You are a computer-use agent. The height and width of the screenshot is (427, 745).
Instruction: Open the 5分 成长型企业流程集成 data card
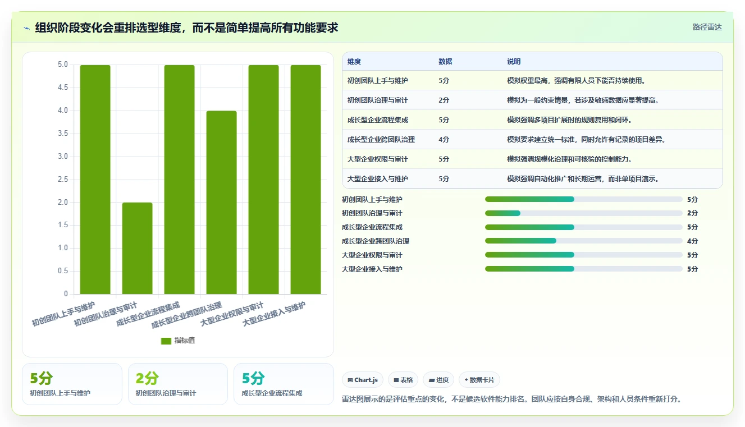[284, 384]
